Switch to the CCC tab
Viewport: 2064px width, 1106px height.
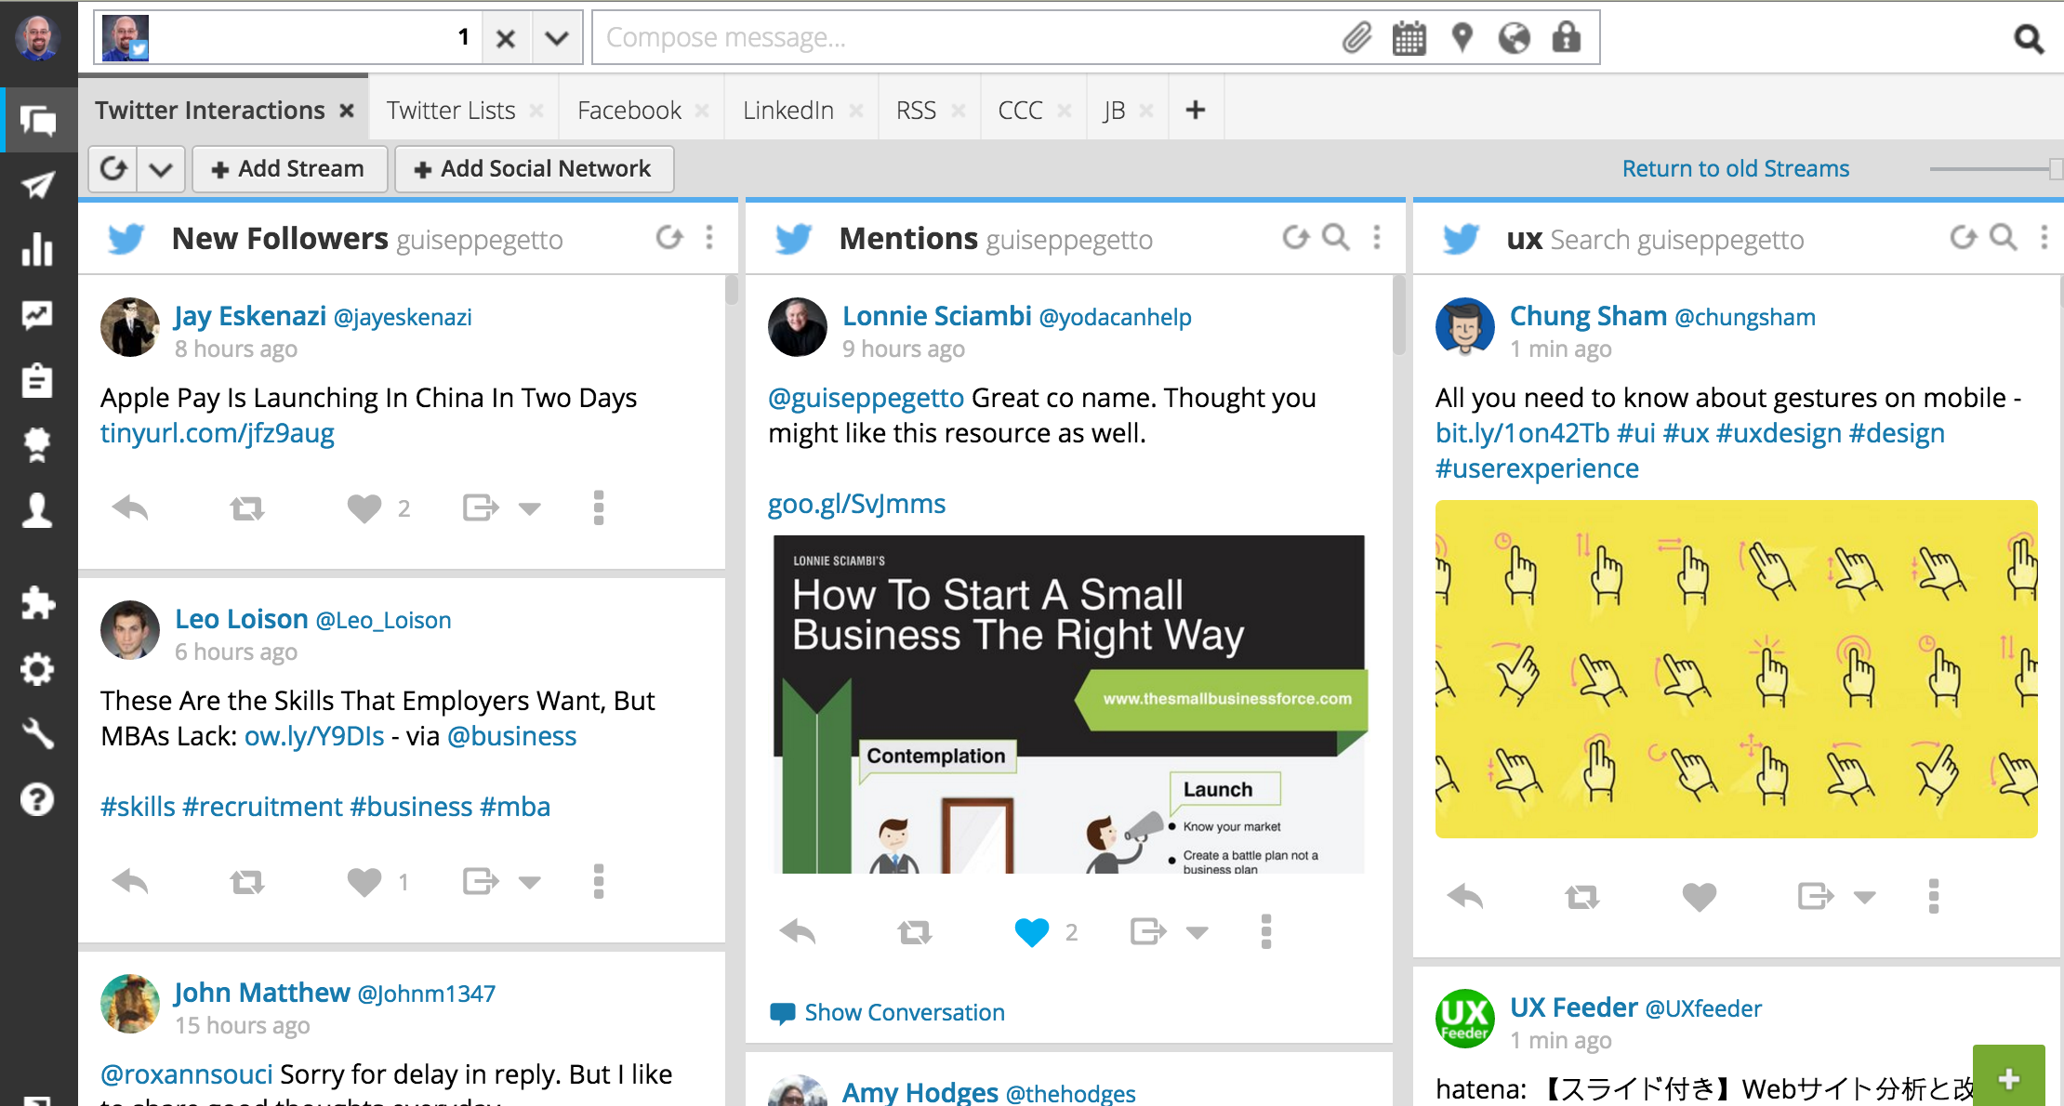(x=1020, y=110)
